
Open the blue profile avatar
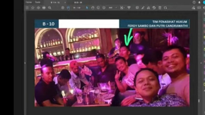(204, 2)
